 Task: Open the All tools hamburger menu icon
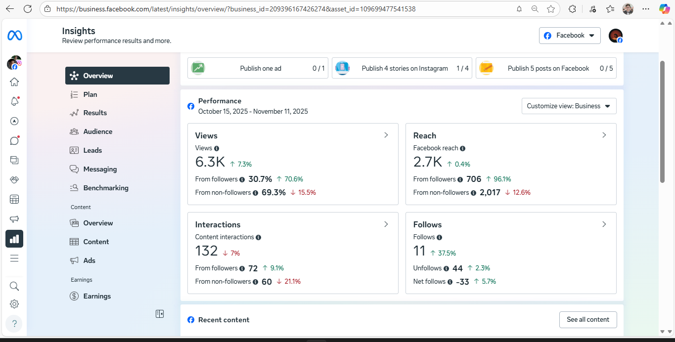click(14, 258)
